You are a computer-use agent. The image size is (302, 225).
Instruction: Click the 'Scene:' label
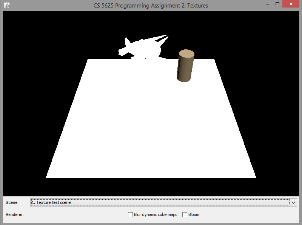(x=12, y=202)
